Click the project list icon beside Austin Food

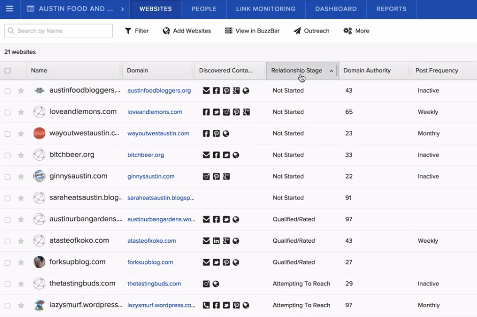[31, 9]
